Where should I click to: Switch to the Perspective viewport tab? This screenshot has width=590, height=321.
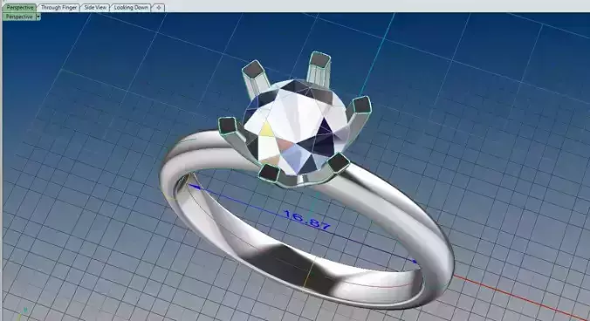pos(19,8)
